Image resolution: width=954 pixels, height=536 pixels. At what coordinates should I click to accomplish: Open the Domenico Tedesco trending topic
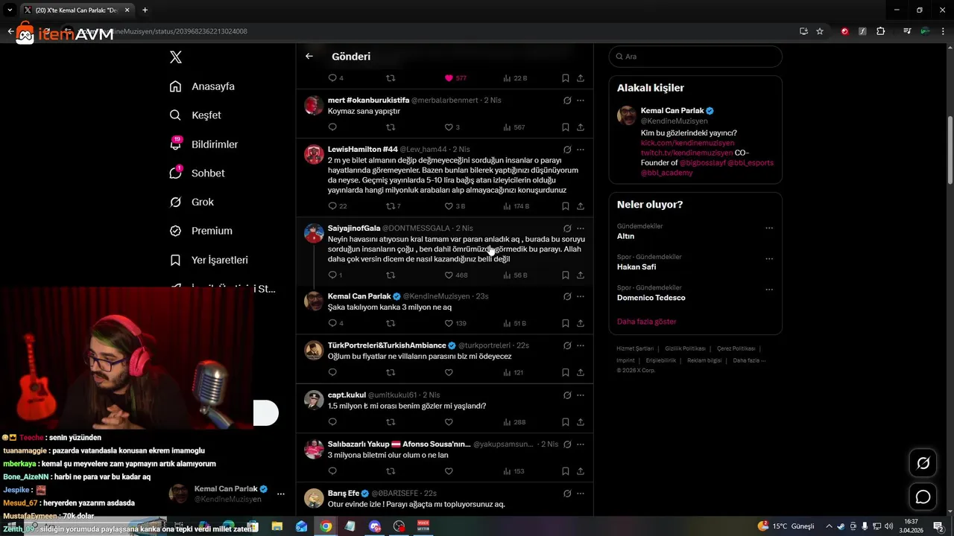pyautogui.click(x=651, y=298)
